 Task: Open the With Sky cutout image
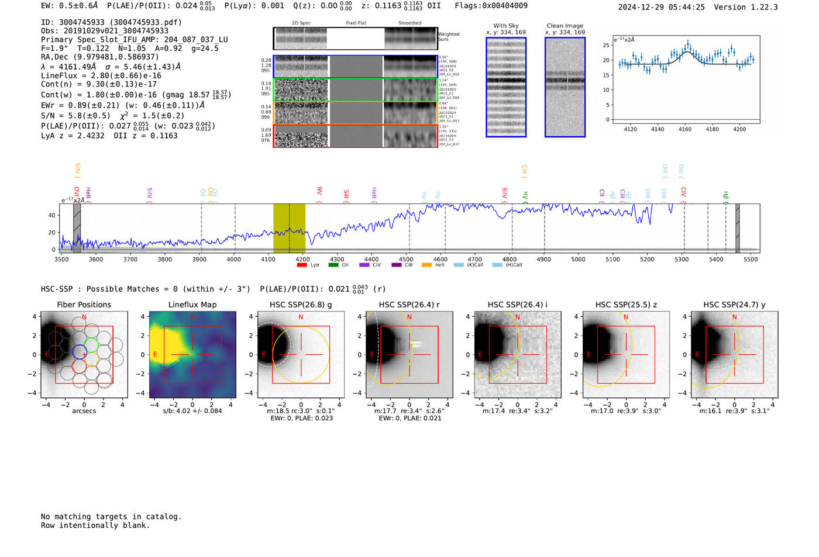pyautogui.click(x=506, y=87)
